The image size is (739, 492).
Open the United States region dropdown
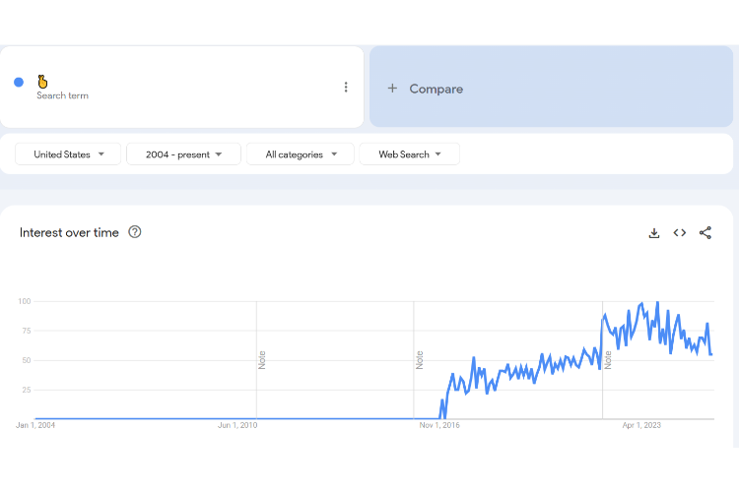68,154
